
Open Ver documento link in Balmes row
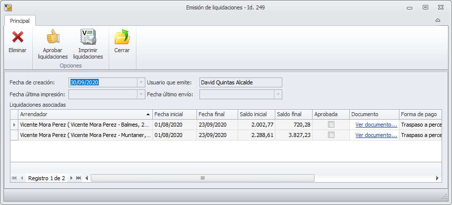[376, 125]
